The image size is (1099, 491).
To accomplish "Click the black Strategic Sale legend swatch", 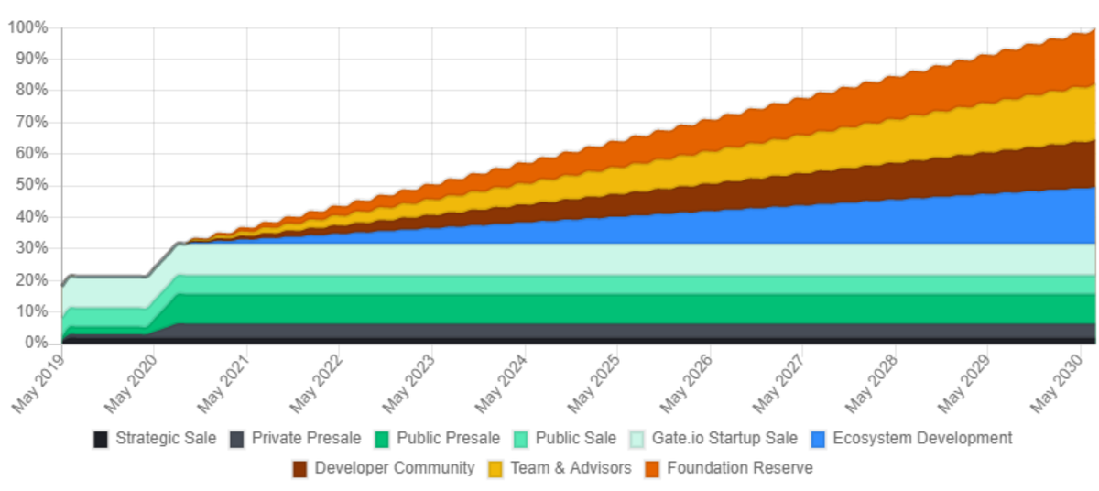I will [101, 439].
